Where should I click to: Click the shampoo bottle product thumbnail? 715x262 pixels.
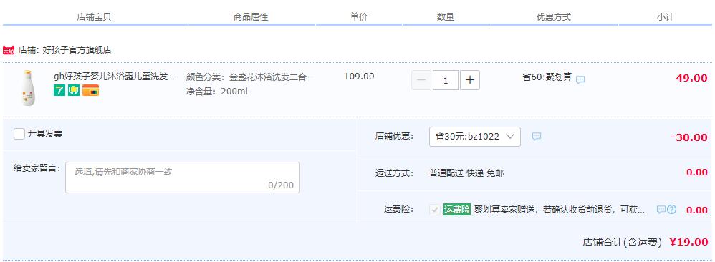click(28, 88)
